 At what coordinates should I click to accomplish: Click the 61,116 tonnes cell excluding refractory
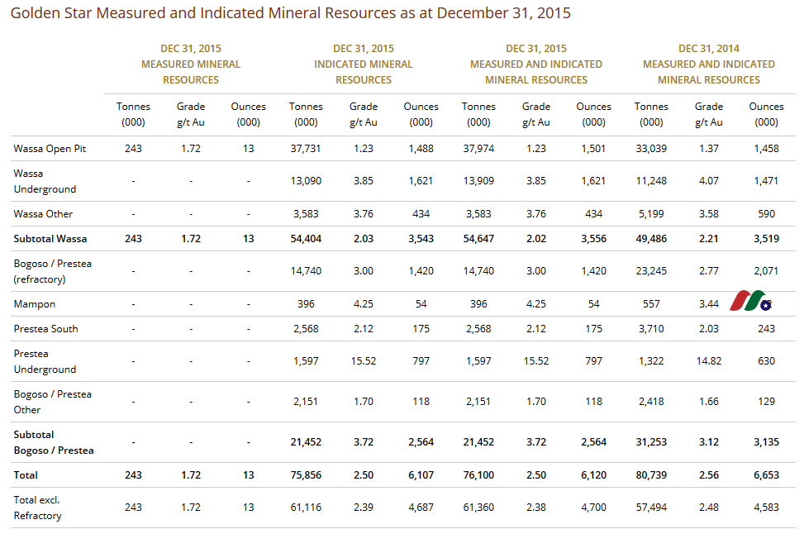pyautogui.click(x=306, y=508)
